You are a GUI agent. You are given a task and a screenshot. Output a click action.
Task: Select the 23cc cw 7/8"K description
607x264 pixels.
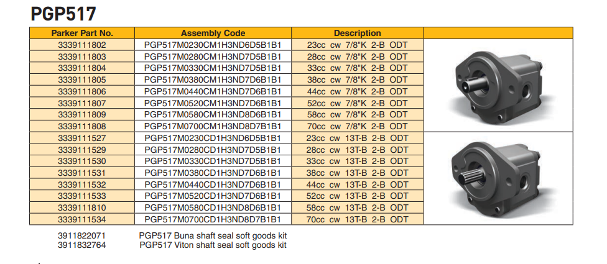357,45
